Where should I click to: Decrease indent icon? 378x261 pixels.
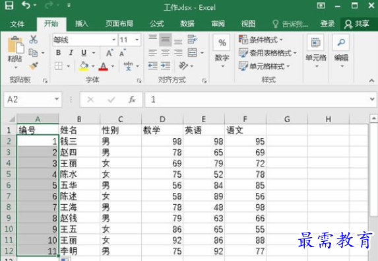pos(152,65)
